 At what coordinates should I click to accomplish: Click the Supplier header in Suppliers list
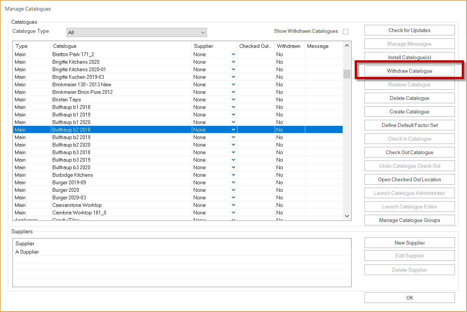coord(182,243)
